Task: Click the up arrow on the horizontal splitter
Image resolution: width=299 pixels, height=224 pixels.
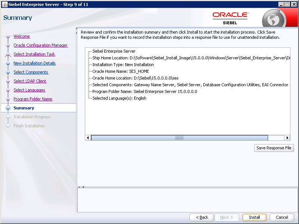Action: pos(79,187)
